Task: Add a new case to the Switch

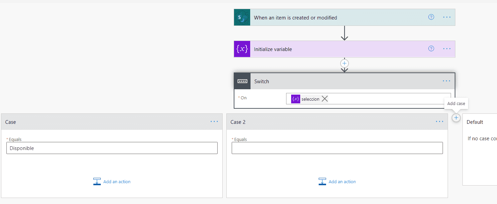Action: pyautogui.click(x=456, y=117)
